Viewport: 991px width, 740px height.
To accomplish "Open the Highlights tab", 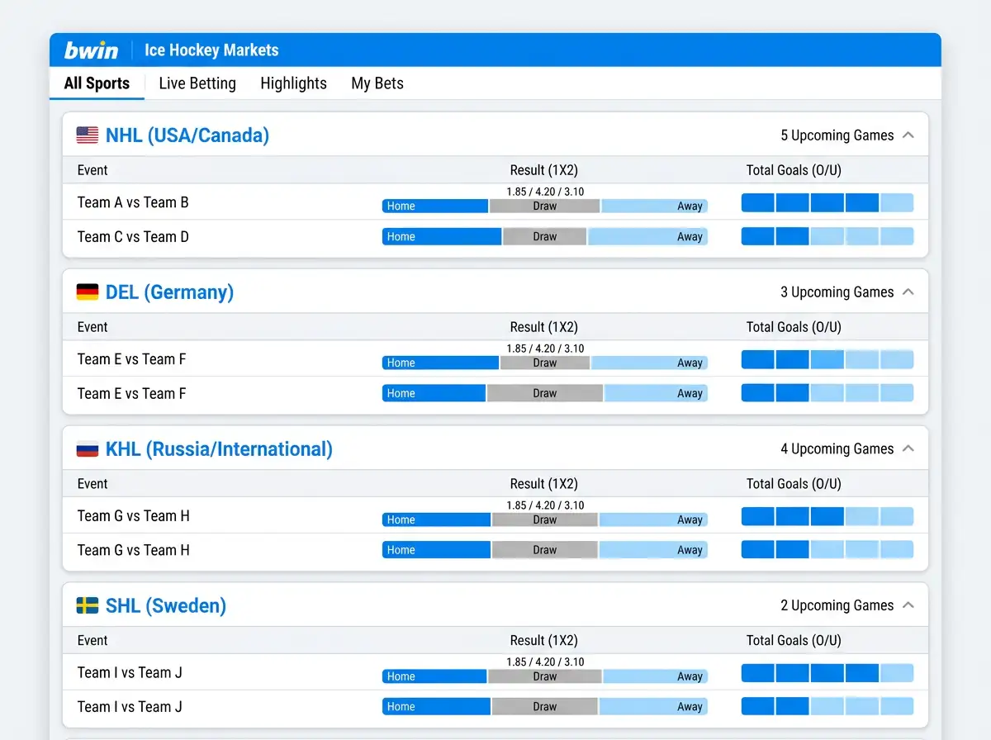I will [x=293, y=83].
